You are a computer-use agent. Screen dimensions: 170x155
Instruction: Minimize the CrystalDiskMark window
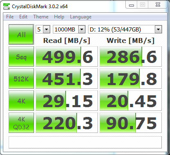131,5
